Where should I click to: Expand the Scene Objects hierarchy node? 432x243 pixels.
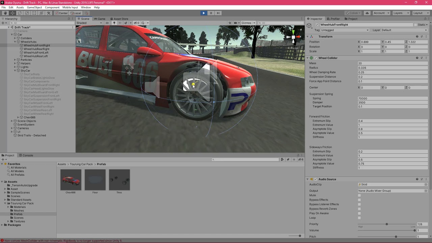pyautogui.click(x=12, y=121)
